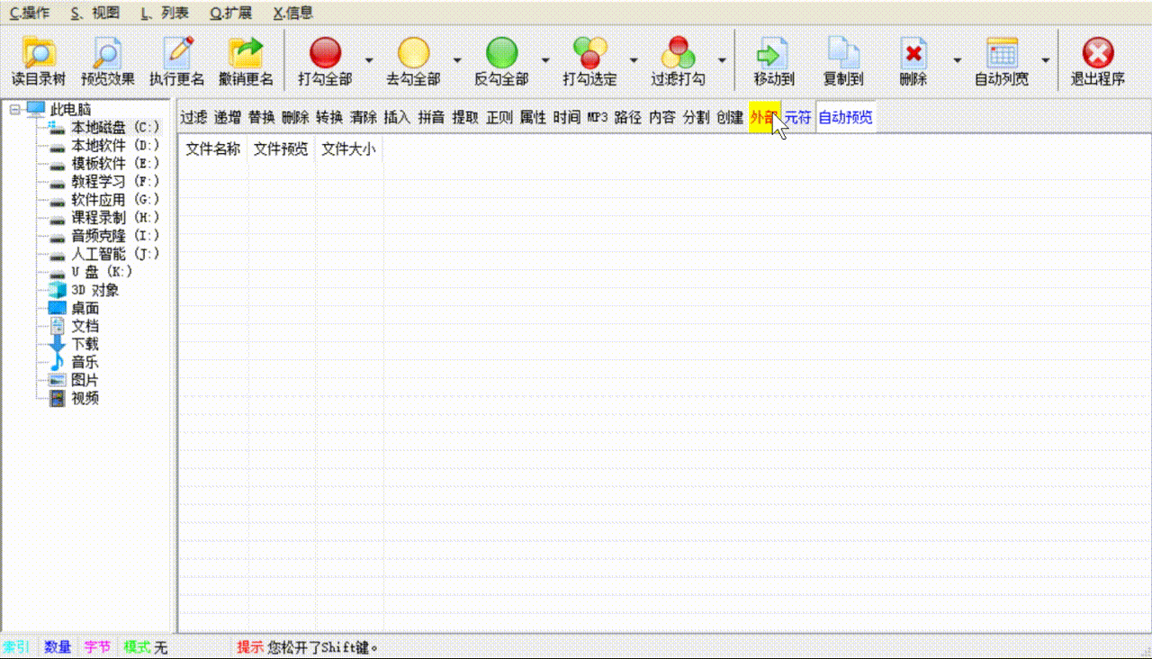Open the dropdown arrow beside 去勾全部
Viewport: 1152px width, 659px height.
point(456,60)
